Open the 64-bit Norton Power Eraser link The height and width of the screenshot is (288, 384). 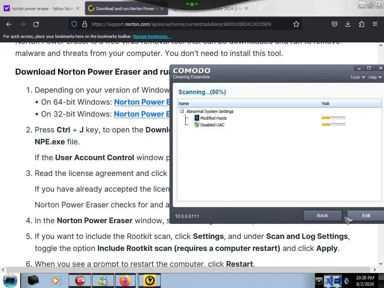pos(142,102)
